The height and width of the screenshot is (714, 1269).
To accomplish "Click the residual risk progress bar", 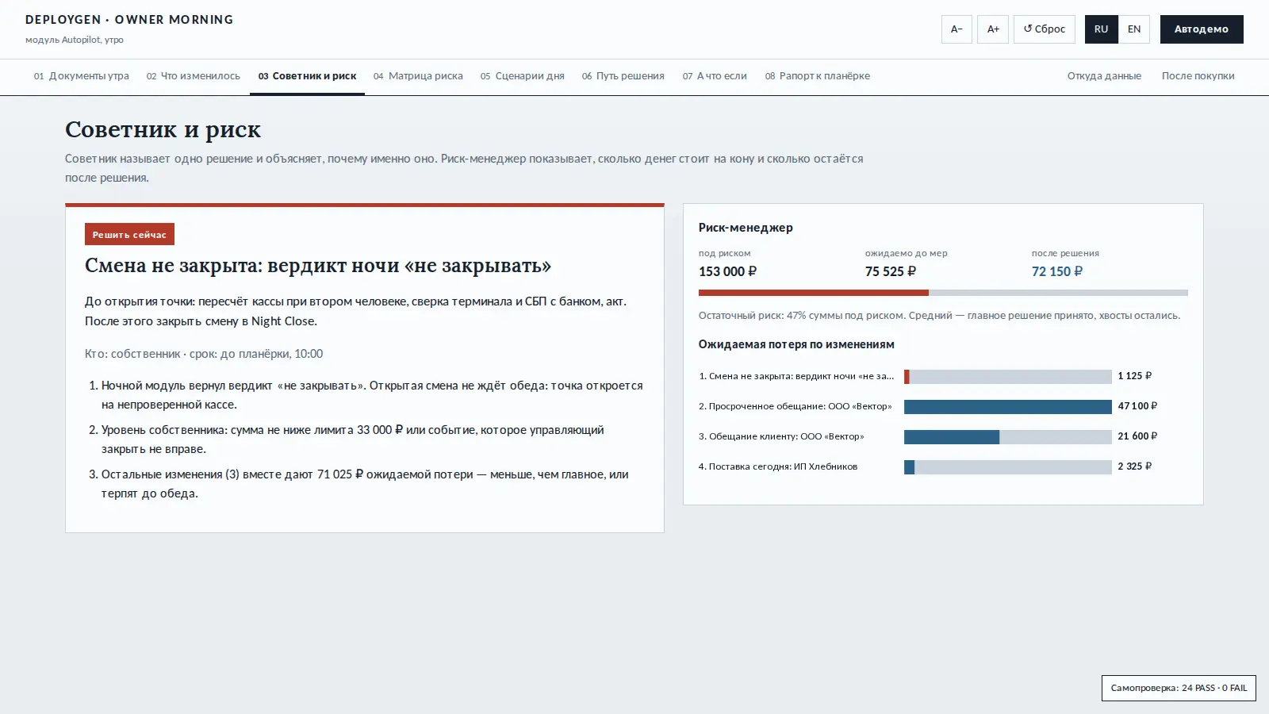I will point(943,293).
